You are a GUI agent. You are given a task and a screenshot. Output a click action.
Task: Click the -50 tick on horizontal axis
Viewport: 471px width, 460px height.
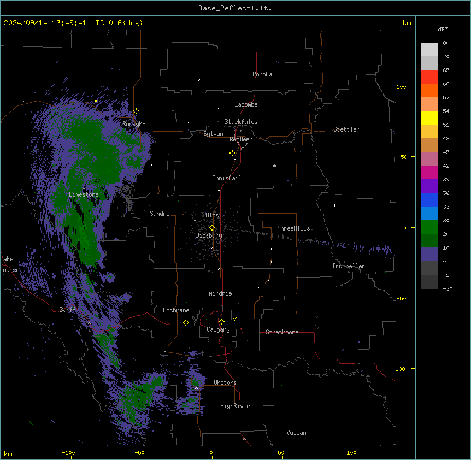point(139,452)
